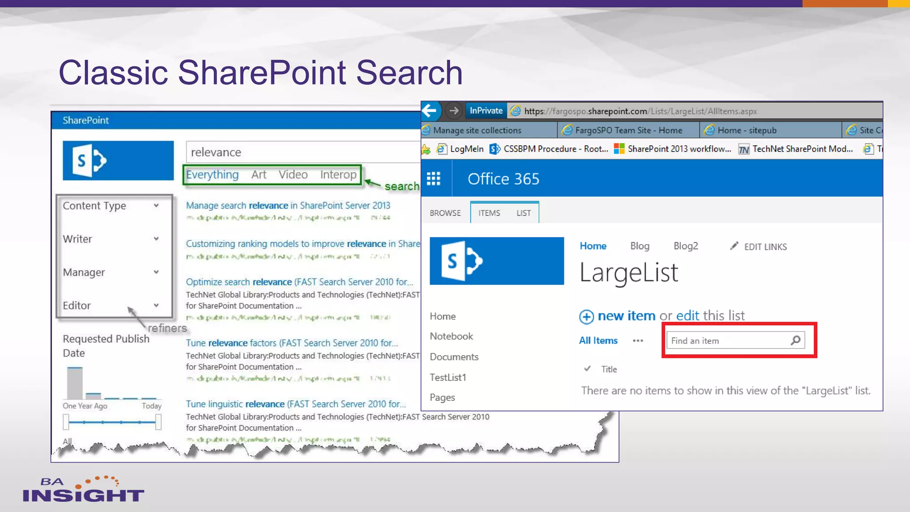Viewport: 910px width, 512px height.
Task: Click the plus icon beside new item
Action: 587,316
